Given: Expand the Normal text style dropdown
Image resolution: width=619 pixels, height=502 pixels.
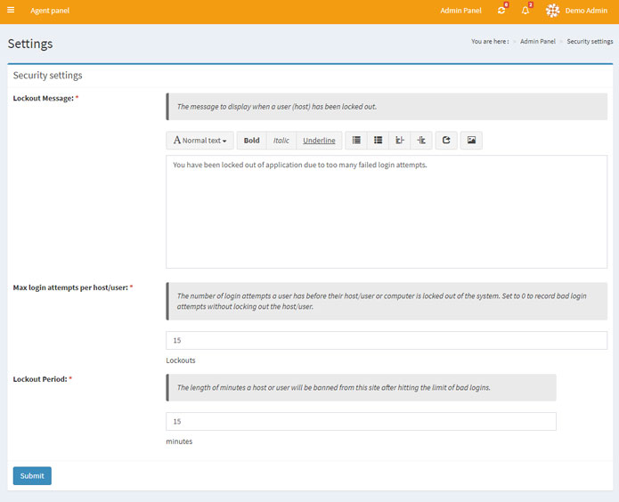Looking at the screenshot, I should [x=200, y=141].
